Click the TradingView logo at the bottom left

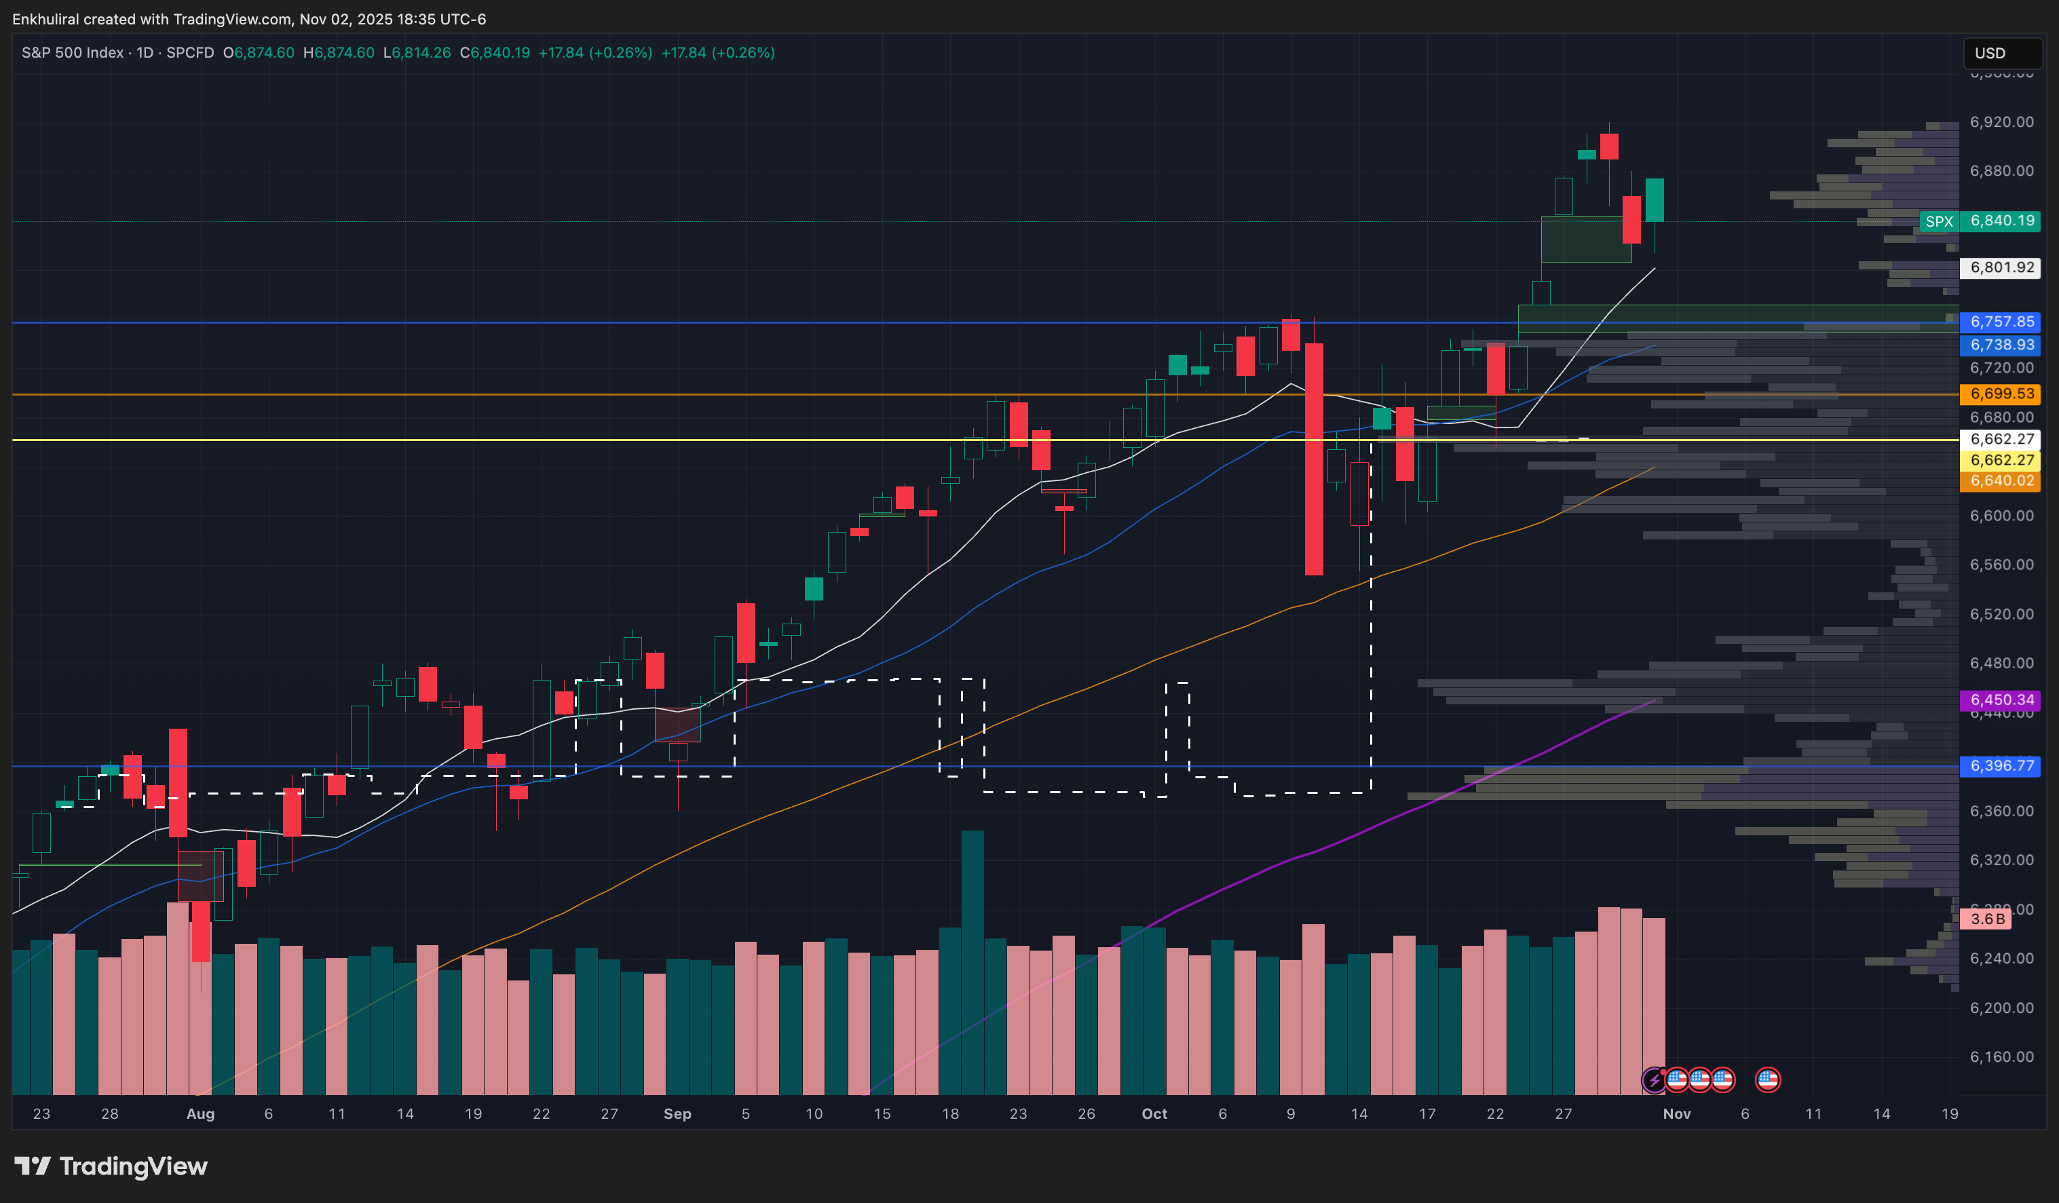point(111,1166)
